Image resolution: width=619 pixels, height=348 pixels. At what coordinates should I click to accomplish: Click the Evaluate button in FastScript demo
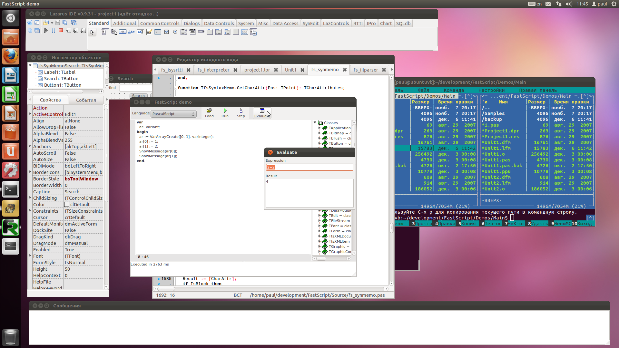[x=262, y=113]
